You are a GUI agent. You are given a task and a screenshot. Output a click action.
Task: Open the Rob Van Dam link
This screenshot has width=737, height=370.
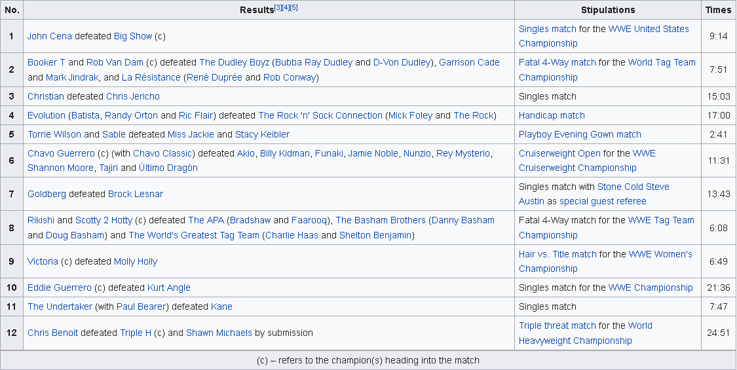(115, 62)
